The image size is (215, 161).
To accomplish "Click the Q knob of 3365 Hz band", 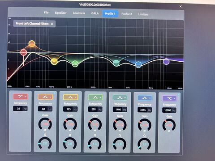I will tap(144, 144).
